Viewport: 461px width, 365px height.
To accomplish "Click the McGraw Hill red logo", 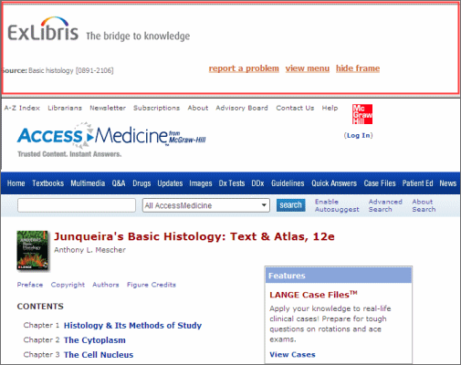I will pyautogui.click(x=362, y=114).
